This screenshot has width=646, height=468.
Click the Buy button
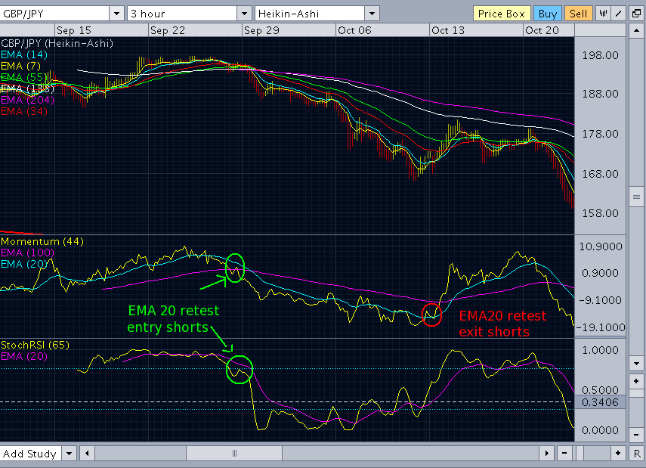(548, 14)
